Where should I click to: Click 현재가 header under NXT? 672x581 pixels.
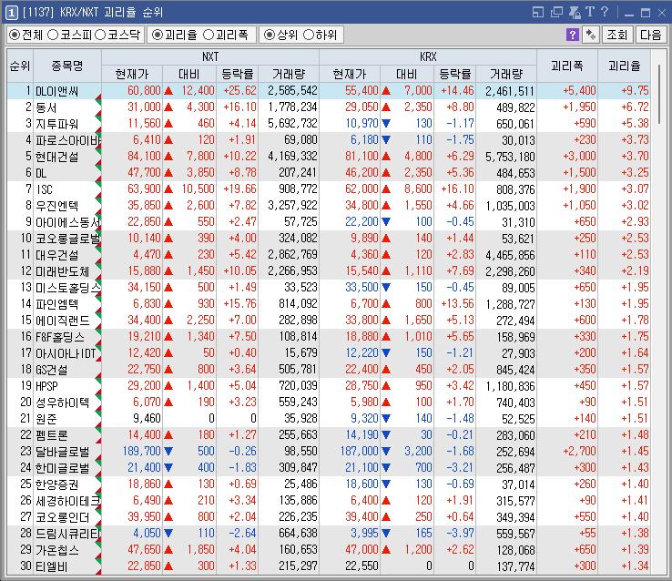[132, 74]
